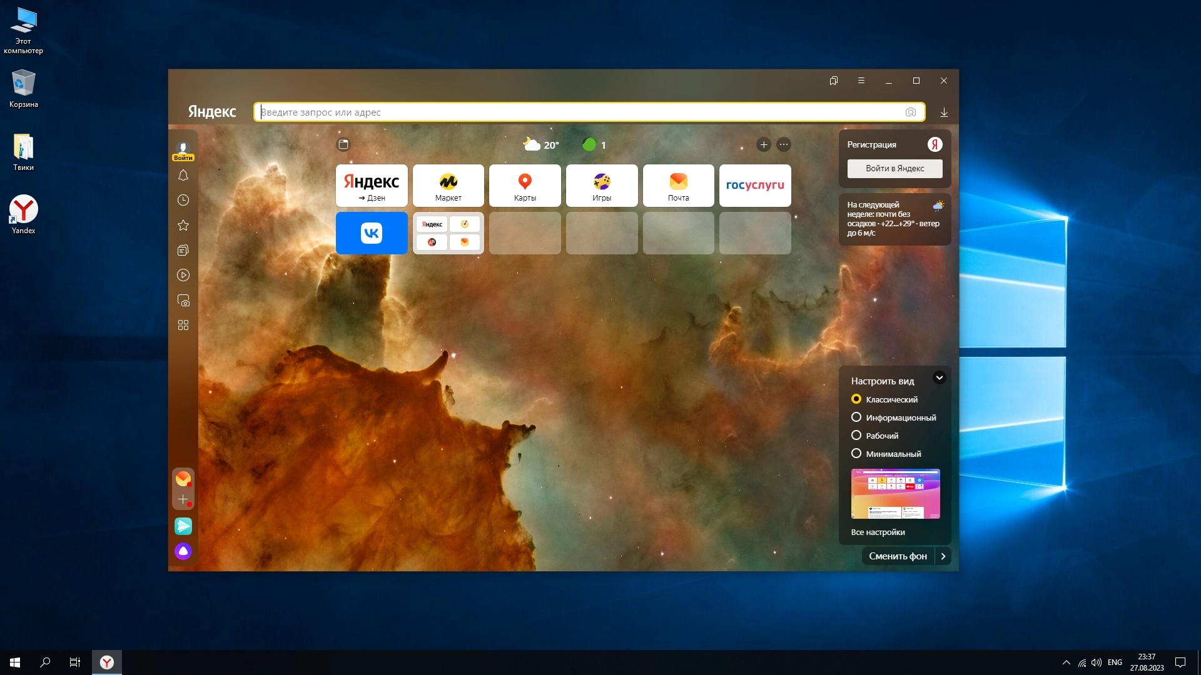Open tableau three-dots options menu
Screen dimensions: 1201x675
[783, 145]
